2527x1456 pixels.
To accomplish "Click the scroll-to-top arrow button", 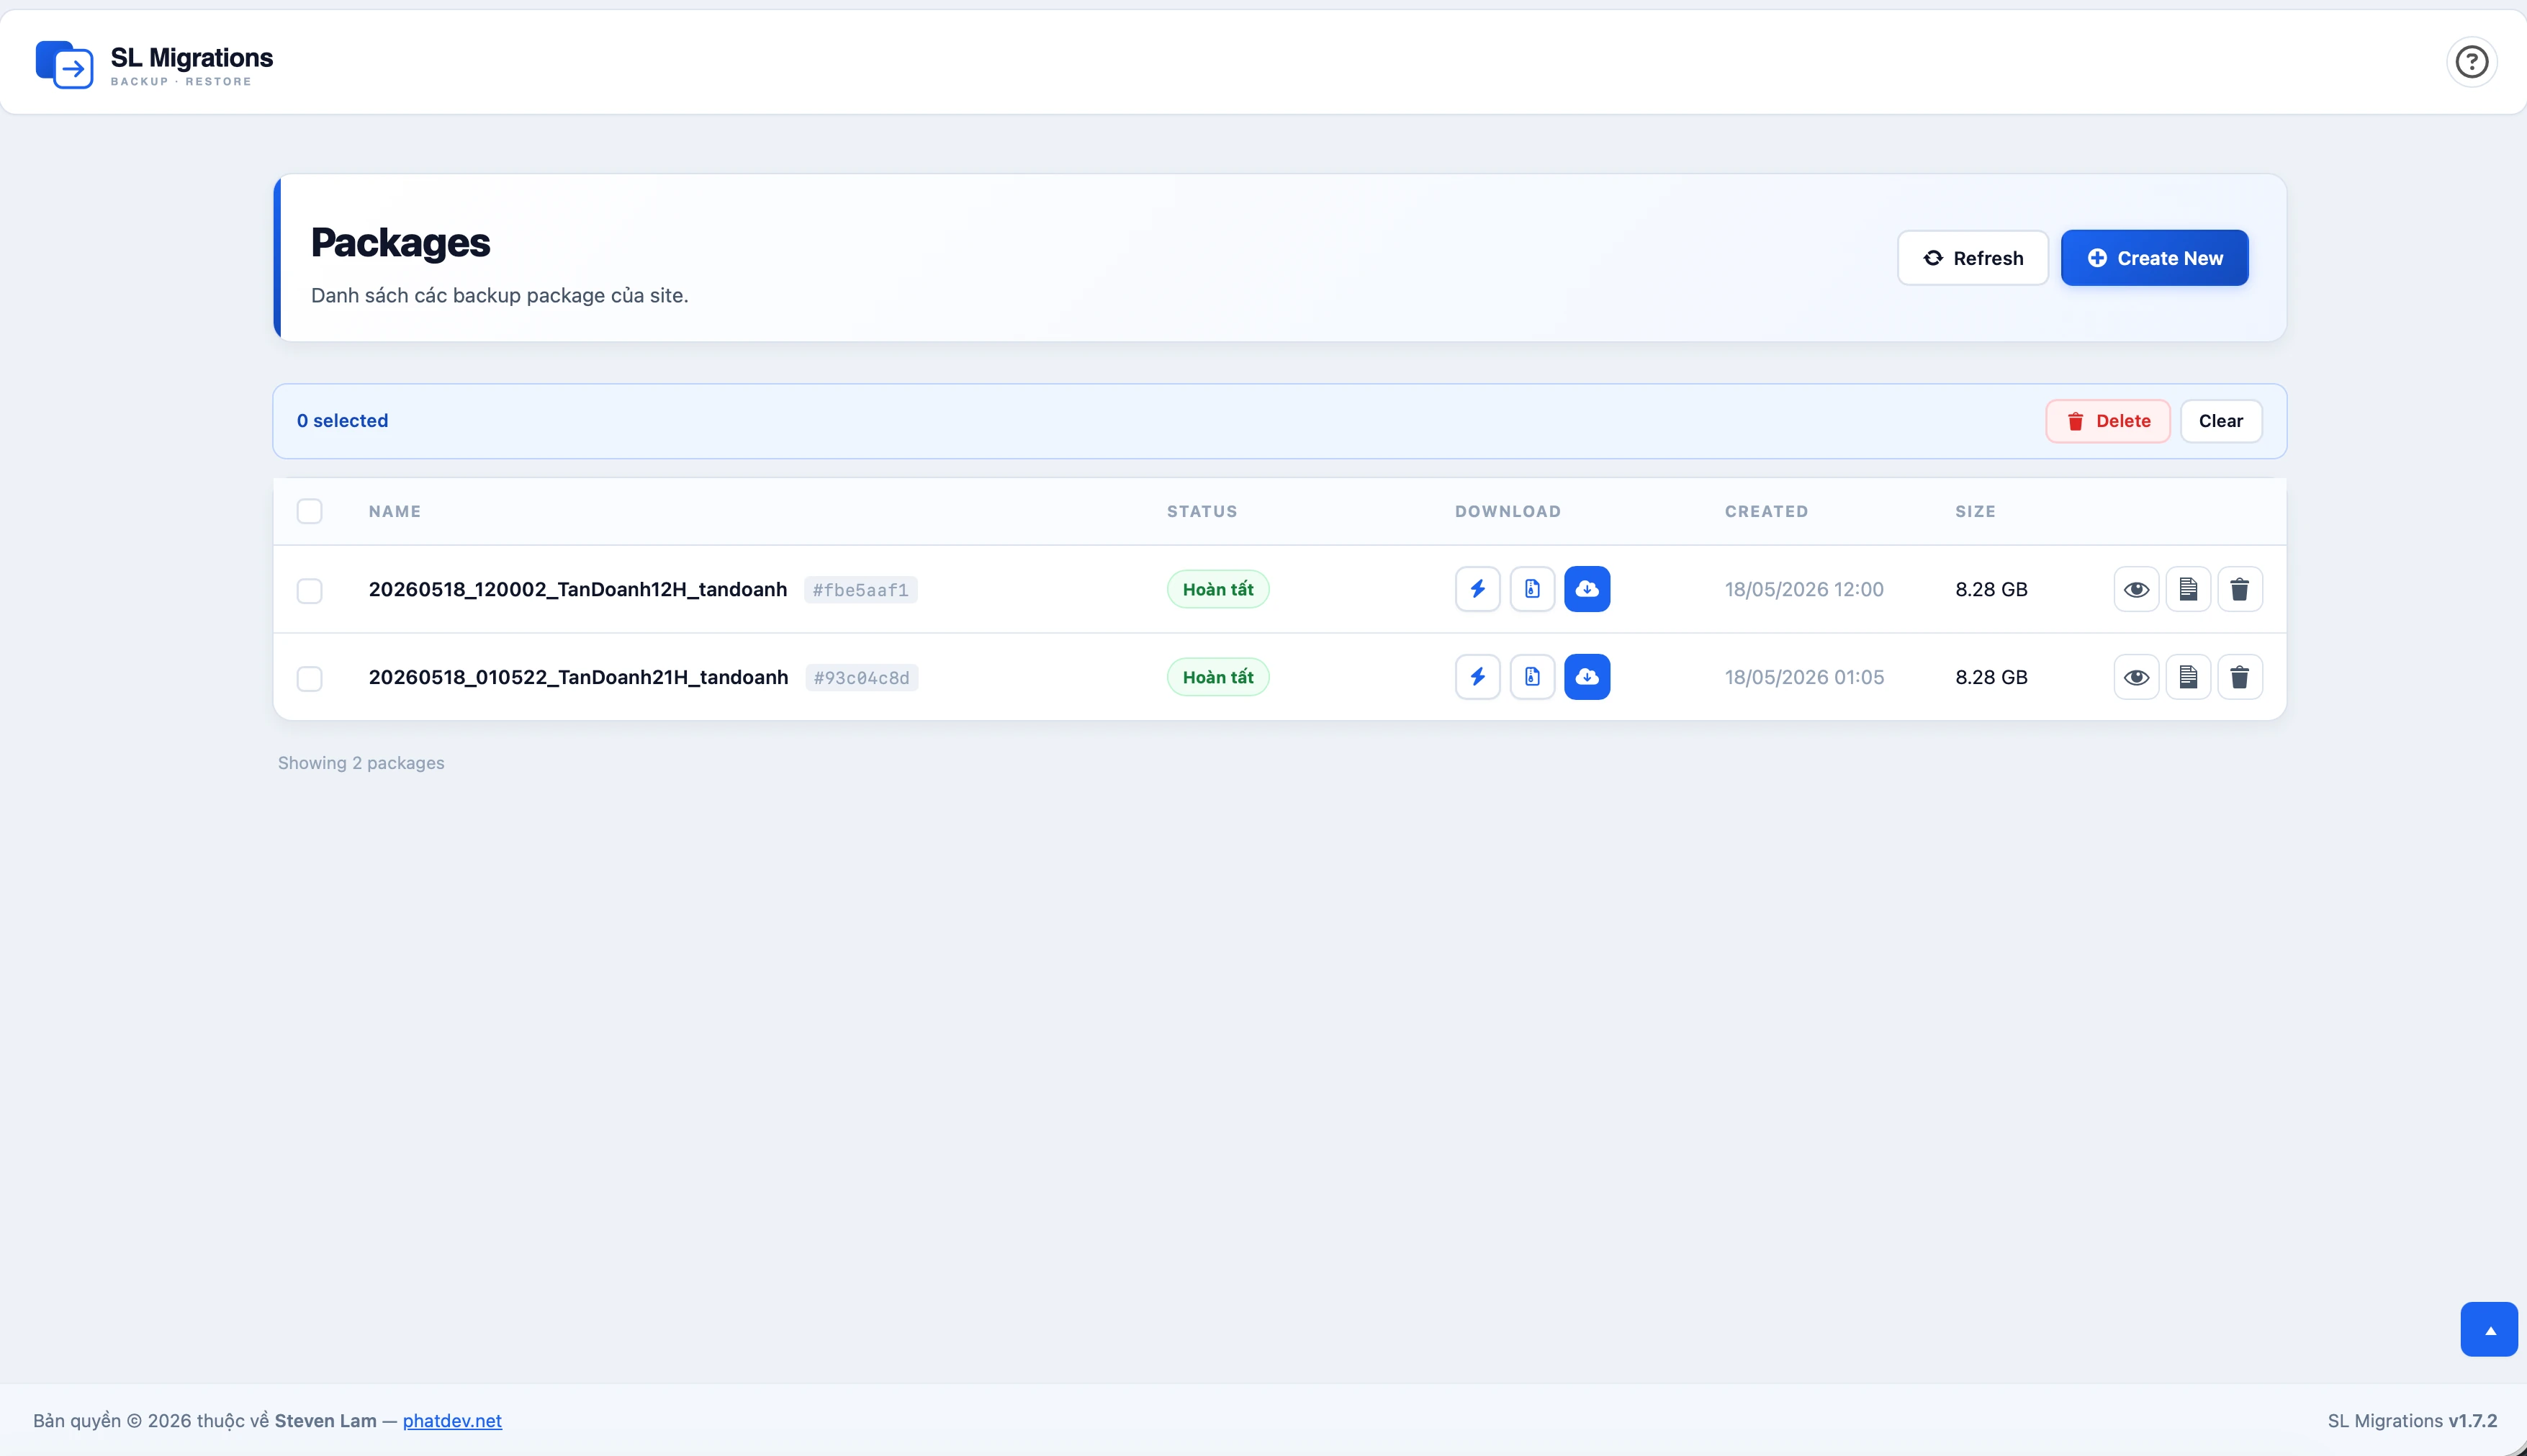I will pos(2489,1329).
